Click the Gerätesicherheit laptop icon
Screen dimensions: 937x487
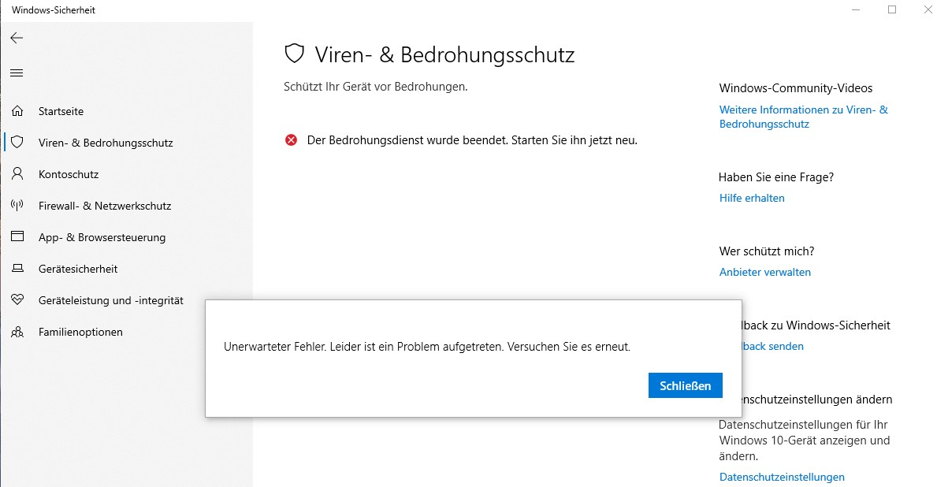click(17, 268)
